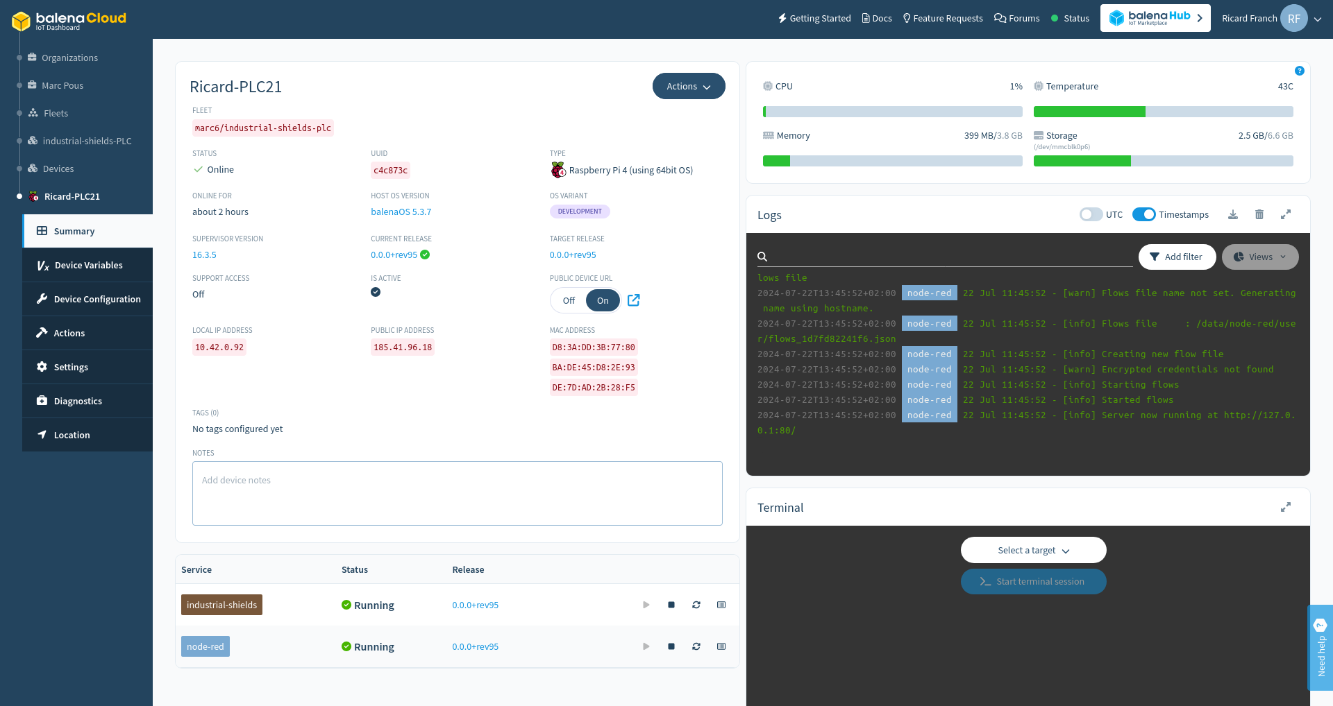Open Diagnostics in the sidebar

click(87, 401)
